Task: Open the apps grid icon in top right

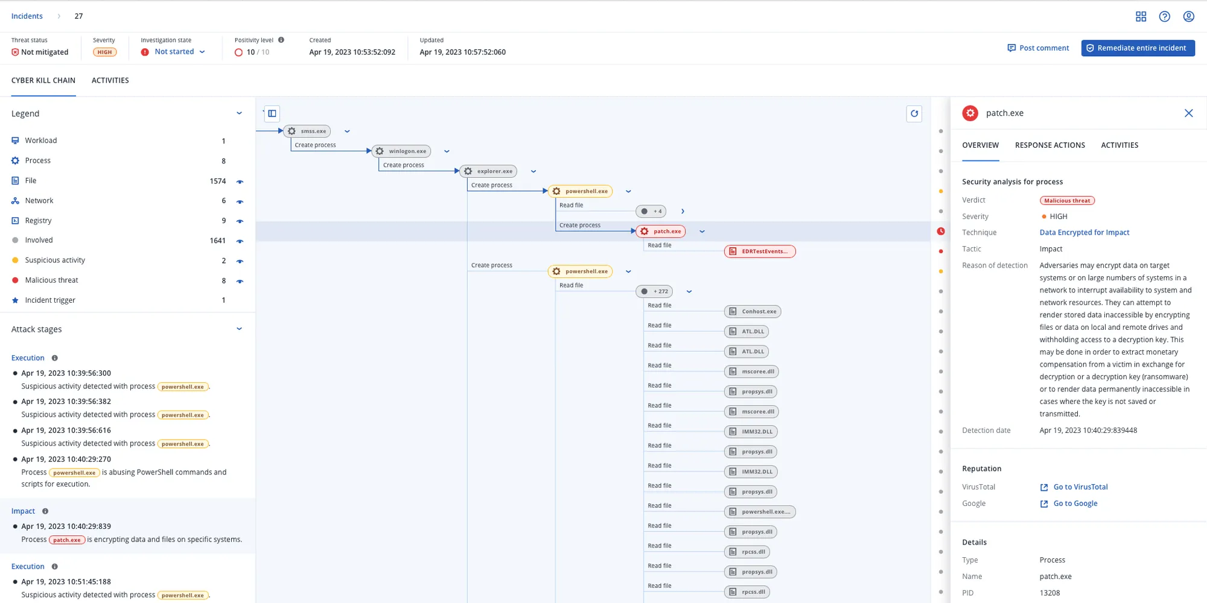Action: (x=1141, y=16)
